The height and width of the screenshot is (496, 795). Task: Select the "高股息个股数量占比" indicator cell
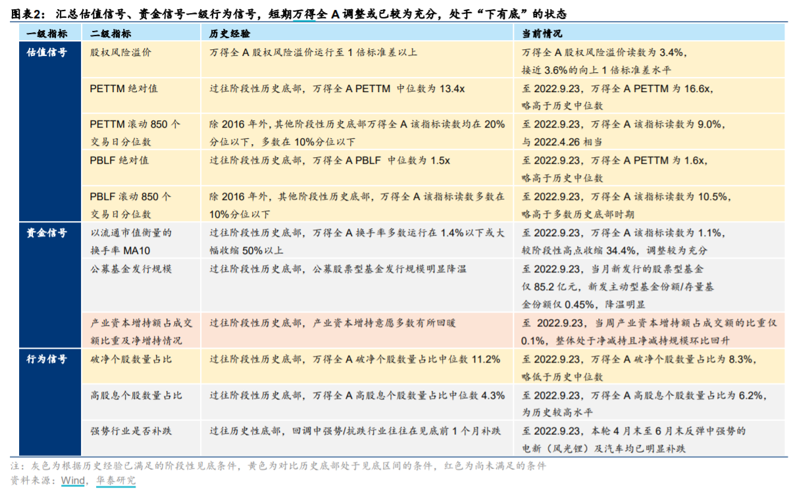(136, 395)
